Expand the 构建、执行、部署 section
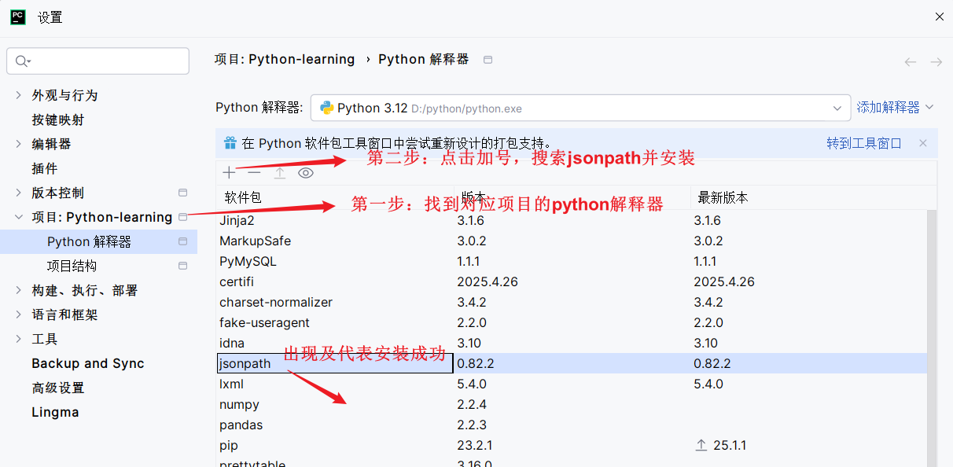The width and height of the screenshot is (953, 467). point(19,290)
